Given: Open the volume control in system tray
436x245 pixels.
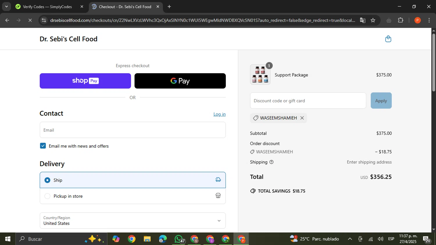Looking at the screenshot, I should (x=380, y=239).
